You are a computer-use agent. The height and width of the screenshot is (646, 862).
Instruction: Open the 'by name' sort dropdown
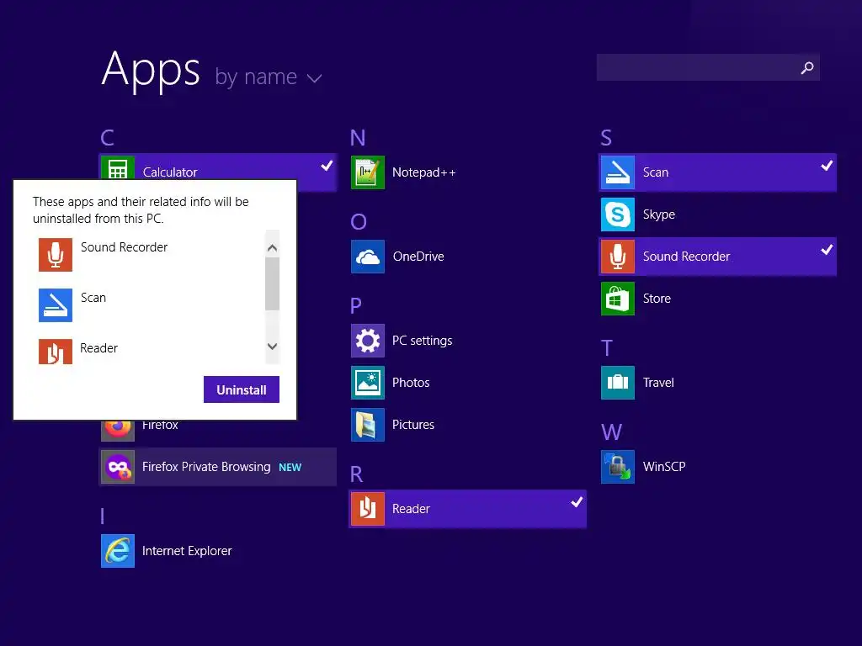(269, 77)
